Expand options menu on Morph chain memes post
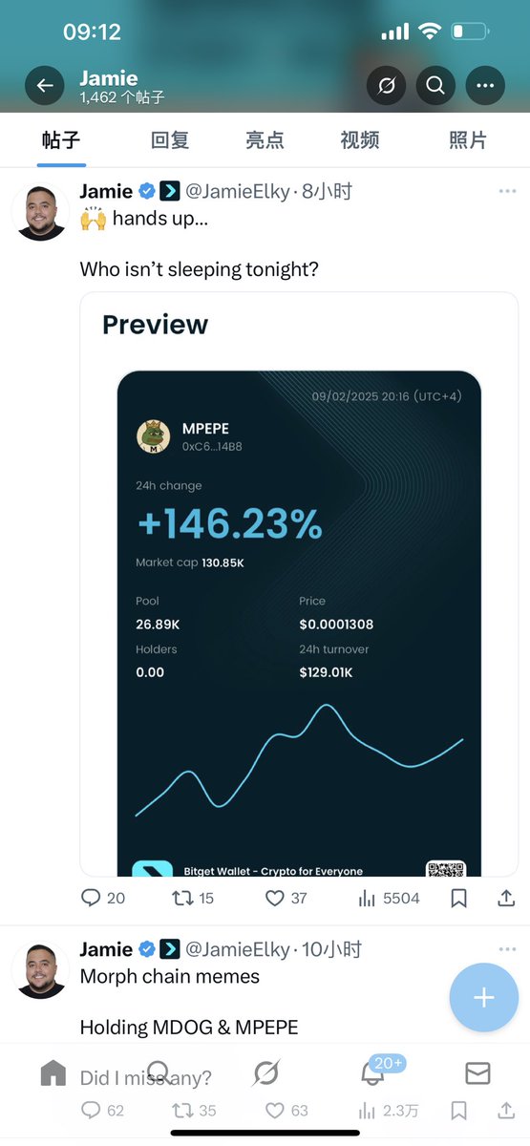The image size is (530, 1146). [x=507, y=949]
